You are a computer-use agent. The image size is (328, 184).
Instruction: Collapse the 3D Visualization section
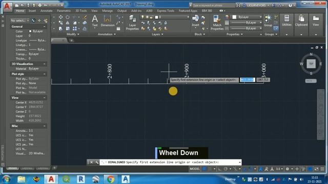[x=44, y=64]
